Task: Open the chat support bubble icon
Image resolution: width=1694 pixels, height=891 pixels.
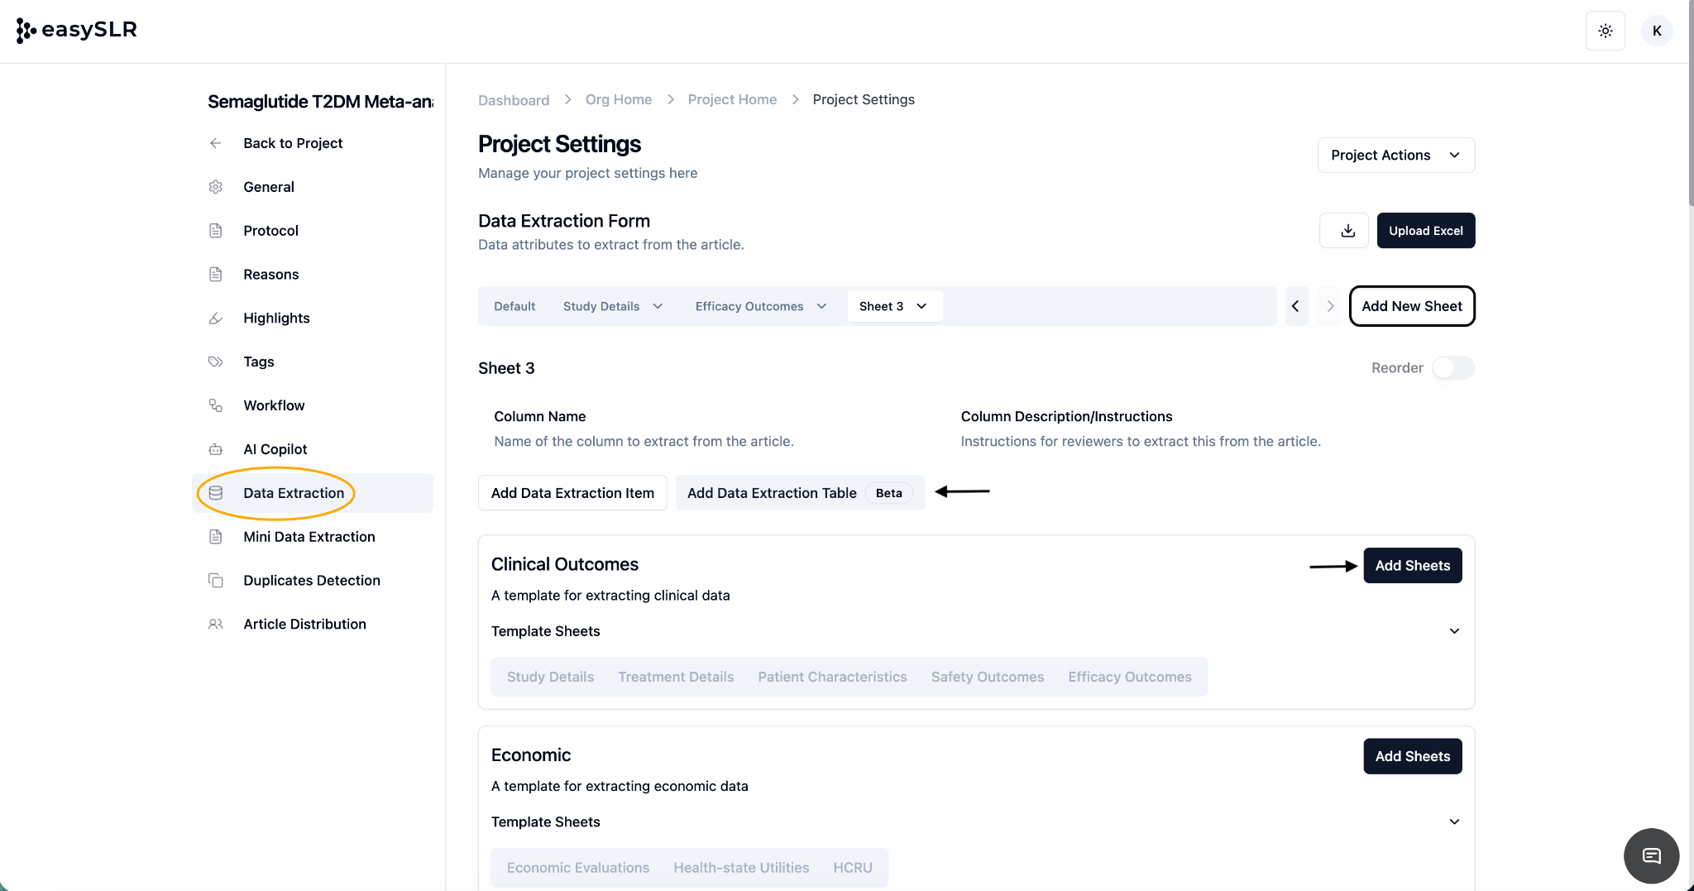Action: coord(1651,855)
